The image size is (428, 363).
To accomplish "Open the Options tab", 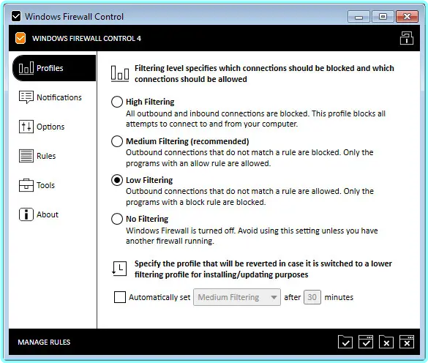I will pos(54,127).
